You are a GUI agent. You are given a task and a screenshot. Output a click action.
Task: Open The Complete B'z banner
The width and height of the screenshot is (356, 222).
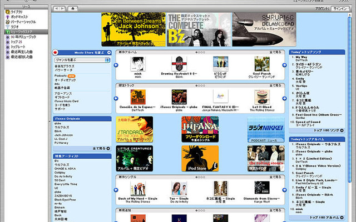[199, 29]
